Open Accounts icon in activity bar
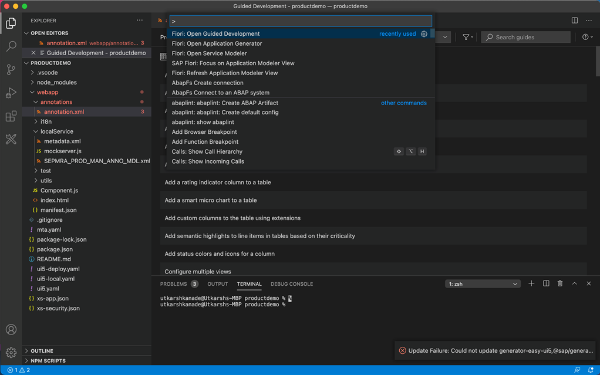Image resolution: width=600 pixels, height=375 pixels. (x=11, y=329)
